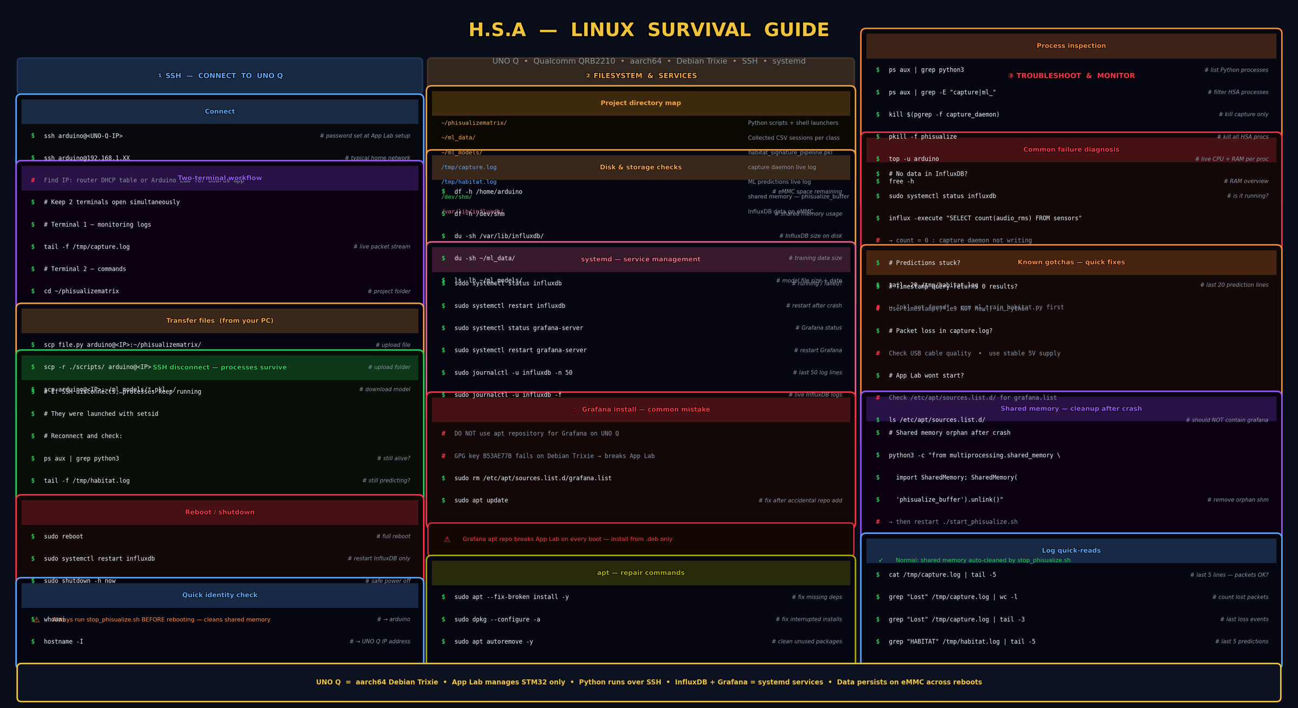Select the "scp file.py arduino@<IP>" upload command

click(x=123, y=345)
